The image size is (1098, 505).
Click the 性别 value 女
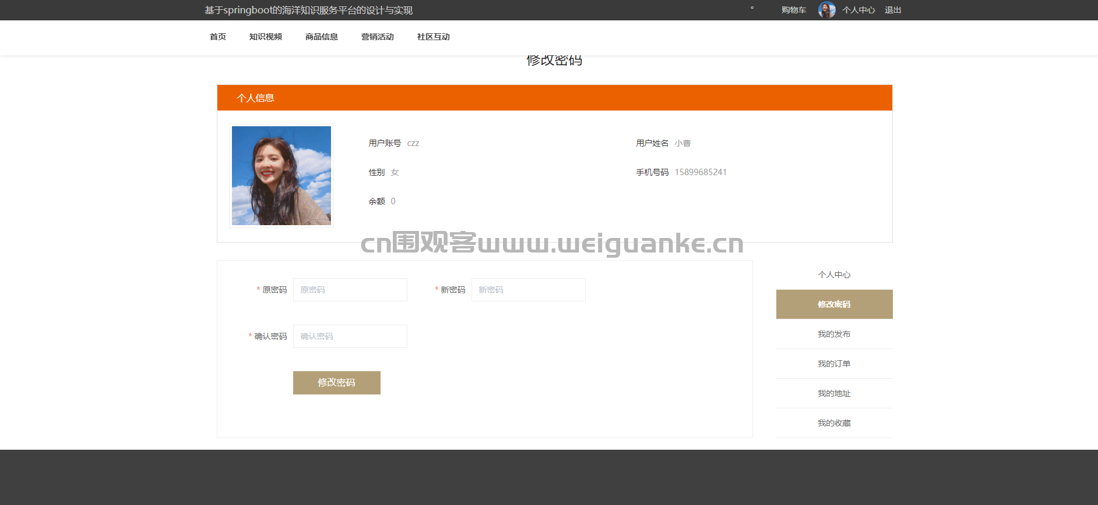coord(395,172)
